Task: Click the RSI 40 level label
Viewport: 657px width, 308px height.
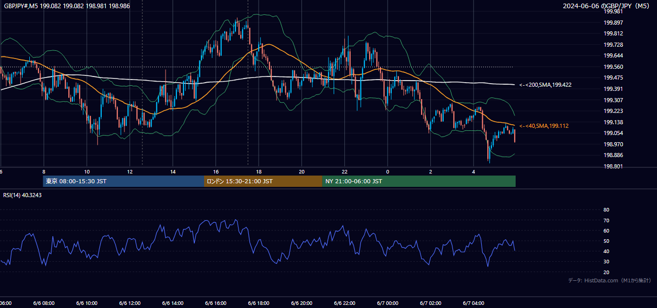Action: [606, 251]
